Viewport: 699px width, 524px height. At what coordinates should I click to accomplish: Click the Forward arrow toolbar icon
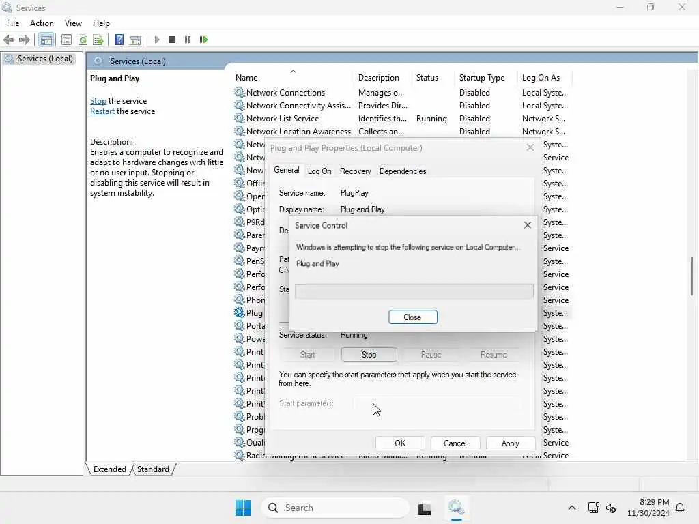pos(24,40)
